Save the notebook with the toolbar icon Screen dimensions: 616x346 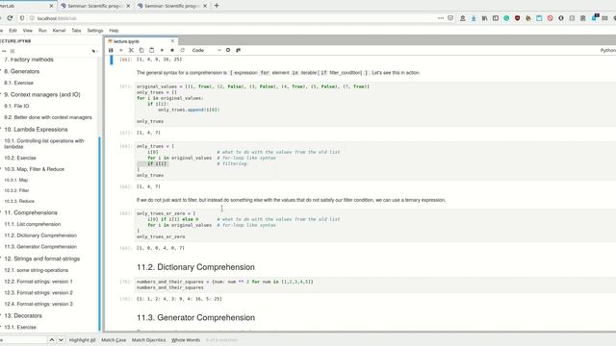pos(111,50)
